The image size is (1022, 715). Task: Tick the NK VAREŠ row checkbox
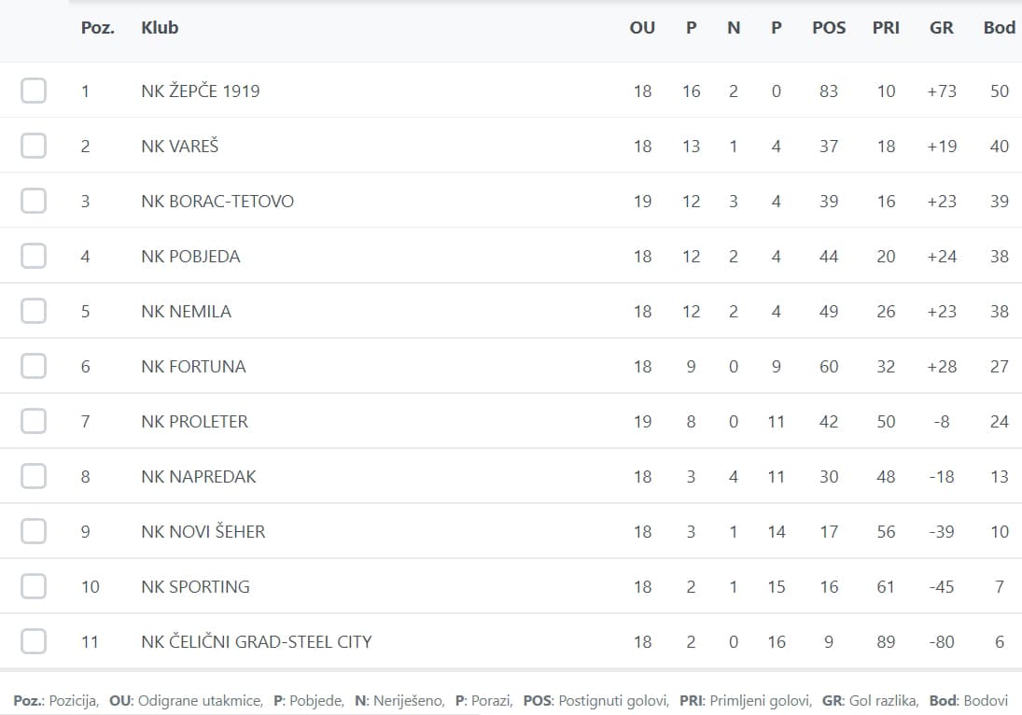[34, 146]
